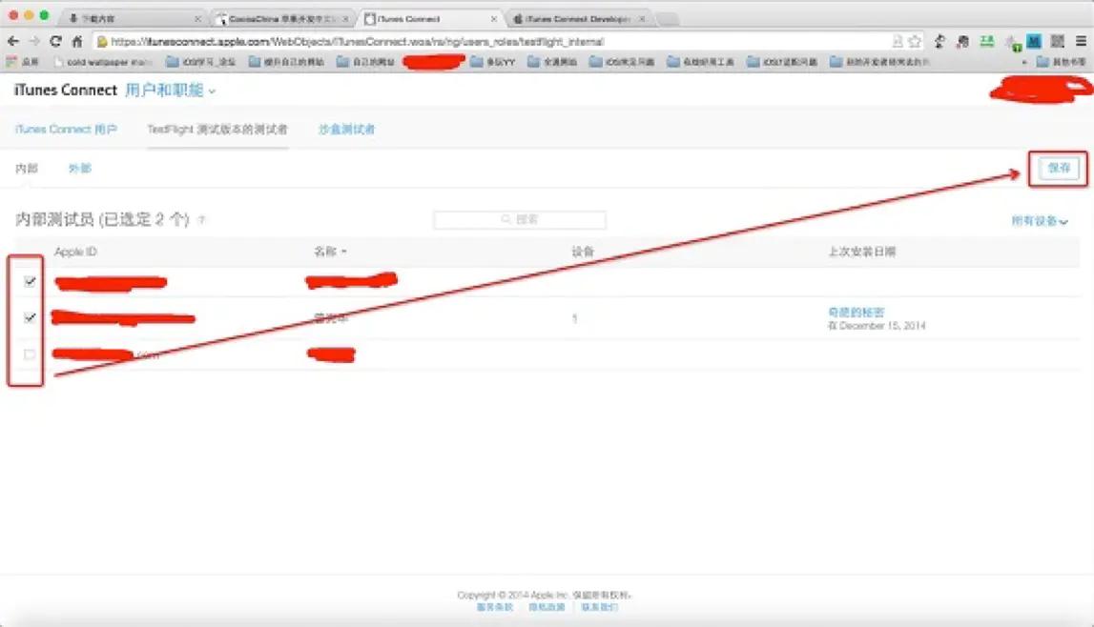Image resolution: width=1094 pixels, height=627 pixels.
Task: Open the 提升自己的网站 bookmark folder
Action: click(287, 62)
